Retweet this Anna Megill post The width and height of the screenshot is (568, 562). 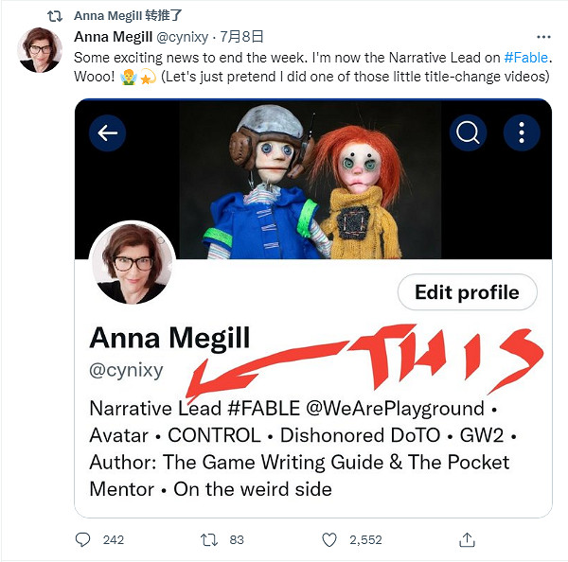(209, 539)
